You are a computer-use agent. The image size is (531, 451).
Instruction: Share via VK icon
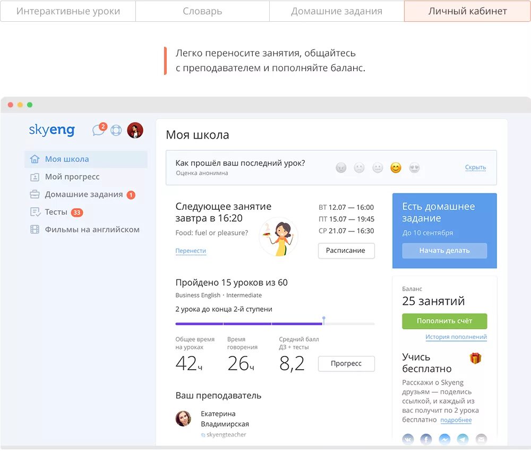click(x=408, y=439)
